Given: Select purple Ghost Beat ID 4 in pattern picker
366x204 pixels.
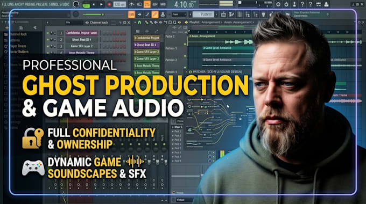Looking at the screenshot, I should (146, 45).
